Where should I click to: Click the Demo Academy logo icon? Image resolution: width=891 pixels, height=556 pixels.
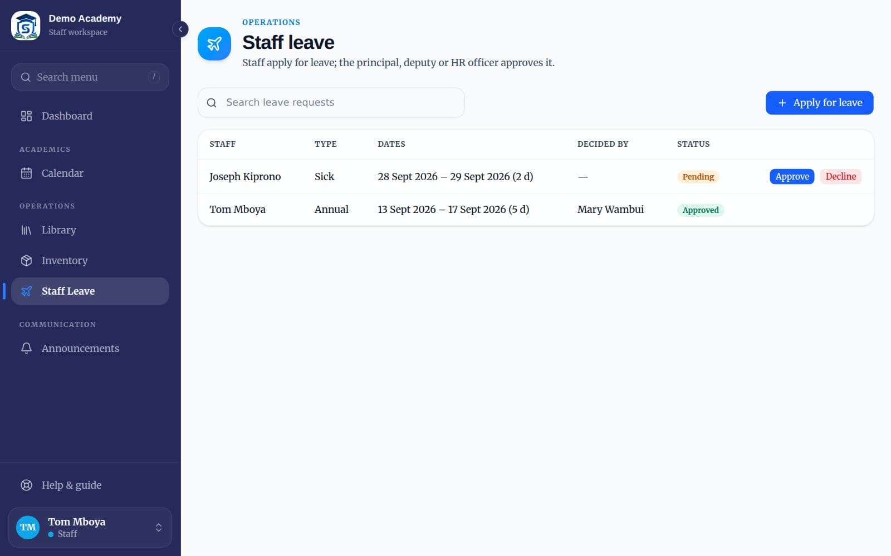coord(26,26)
